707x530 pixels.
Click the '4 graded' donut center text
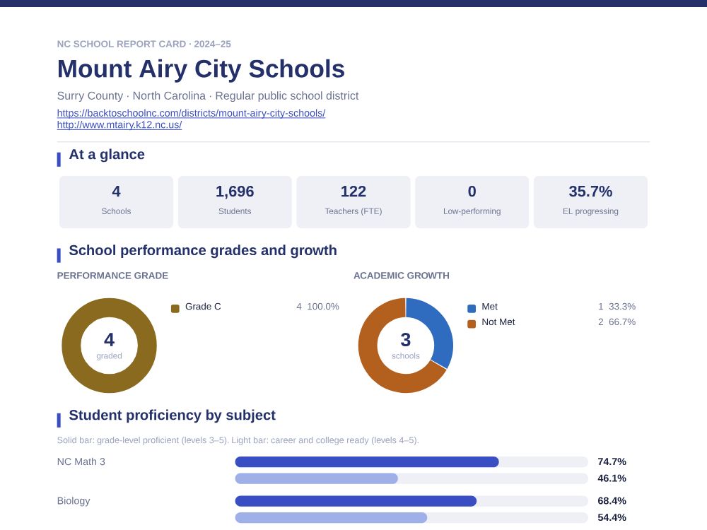point(109,346)
